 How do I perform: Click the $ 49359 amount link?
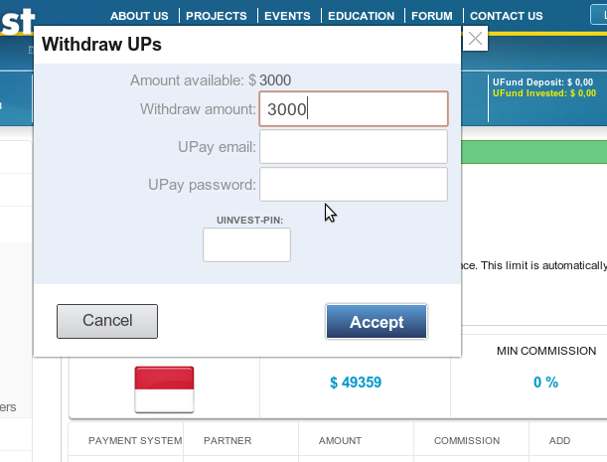point(355,383)
